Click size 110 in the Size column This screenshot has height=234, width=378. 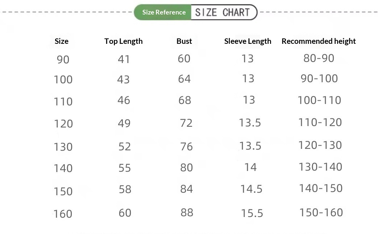[x=63, y=102]
